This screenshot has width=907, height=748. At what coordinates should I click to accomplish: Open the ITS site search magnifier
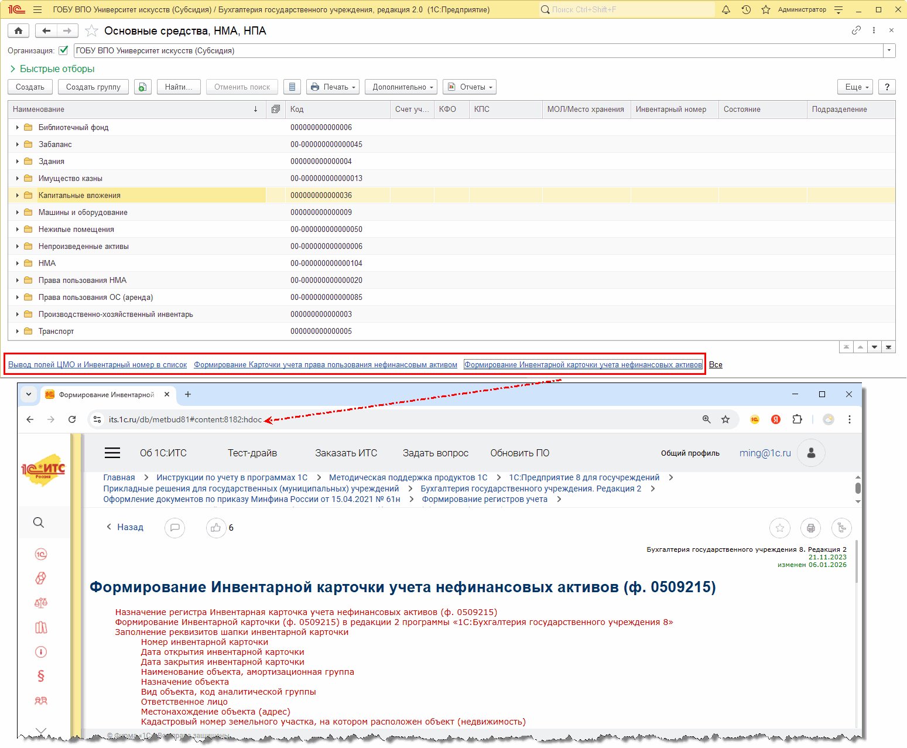[x=39, y=522]
